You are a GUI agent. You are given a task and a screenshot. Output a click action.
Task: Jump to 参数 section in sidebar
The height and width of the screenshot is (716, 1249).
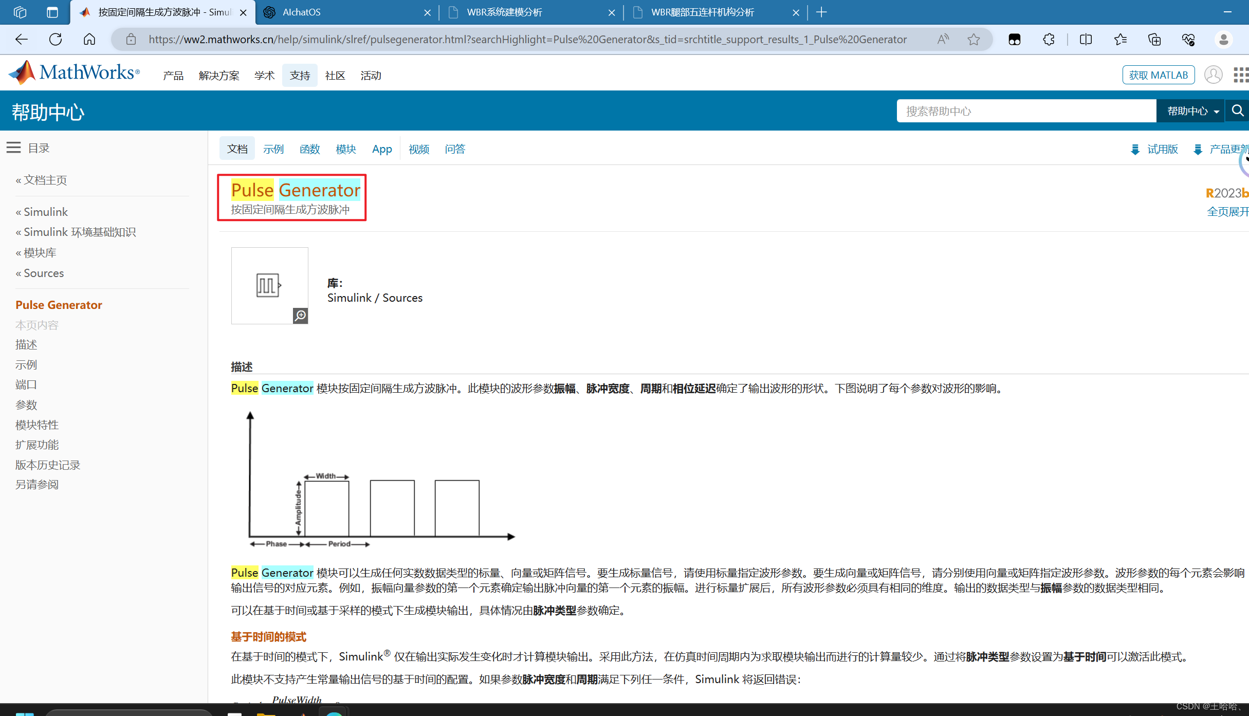tap(26, 405)
